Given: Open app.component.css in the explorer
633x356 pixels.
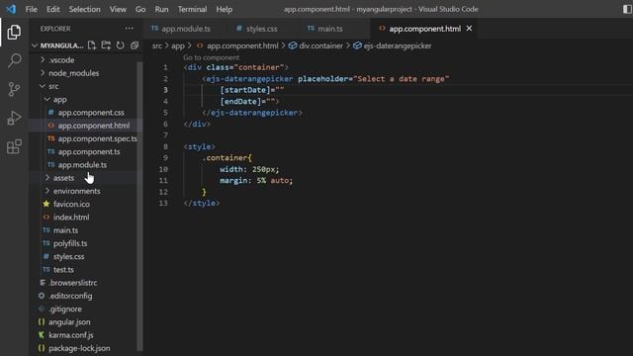Looking at the screenshot, I should pyautogui.click(x=91, y=113).
